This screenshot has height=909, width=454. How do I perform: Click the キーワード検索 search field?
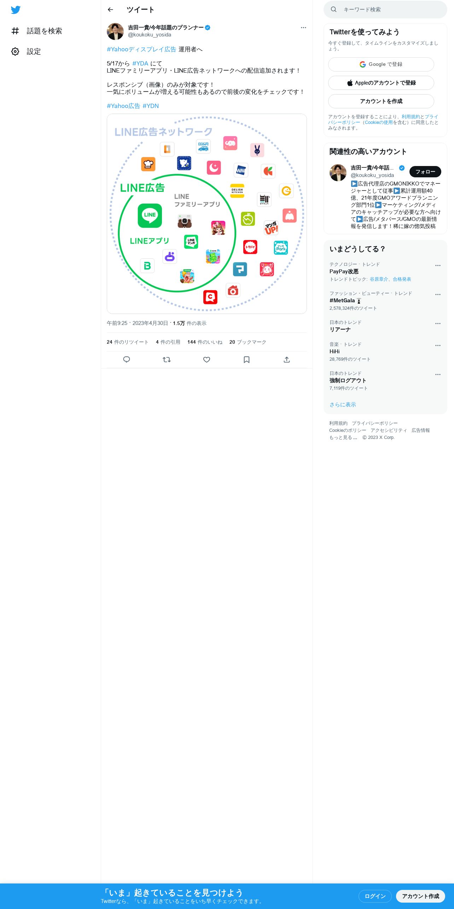385,10
